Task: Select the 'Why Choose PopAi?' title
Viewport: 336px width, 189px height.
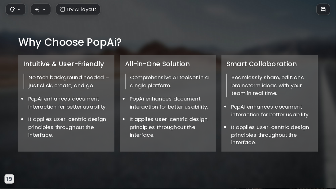Action: click(x=70, y=42)
